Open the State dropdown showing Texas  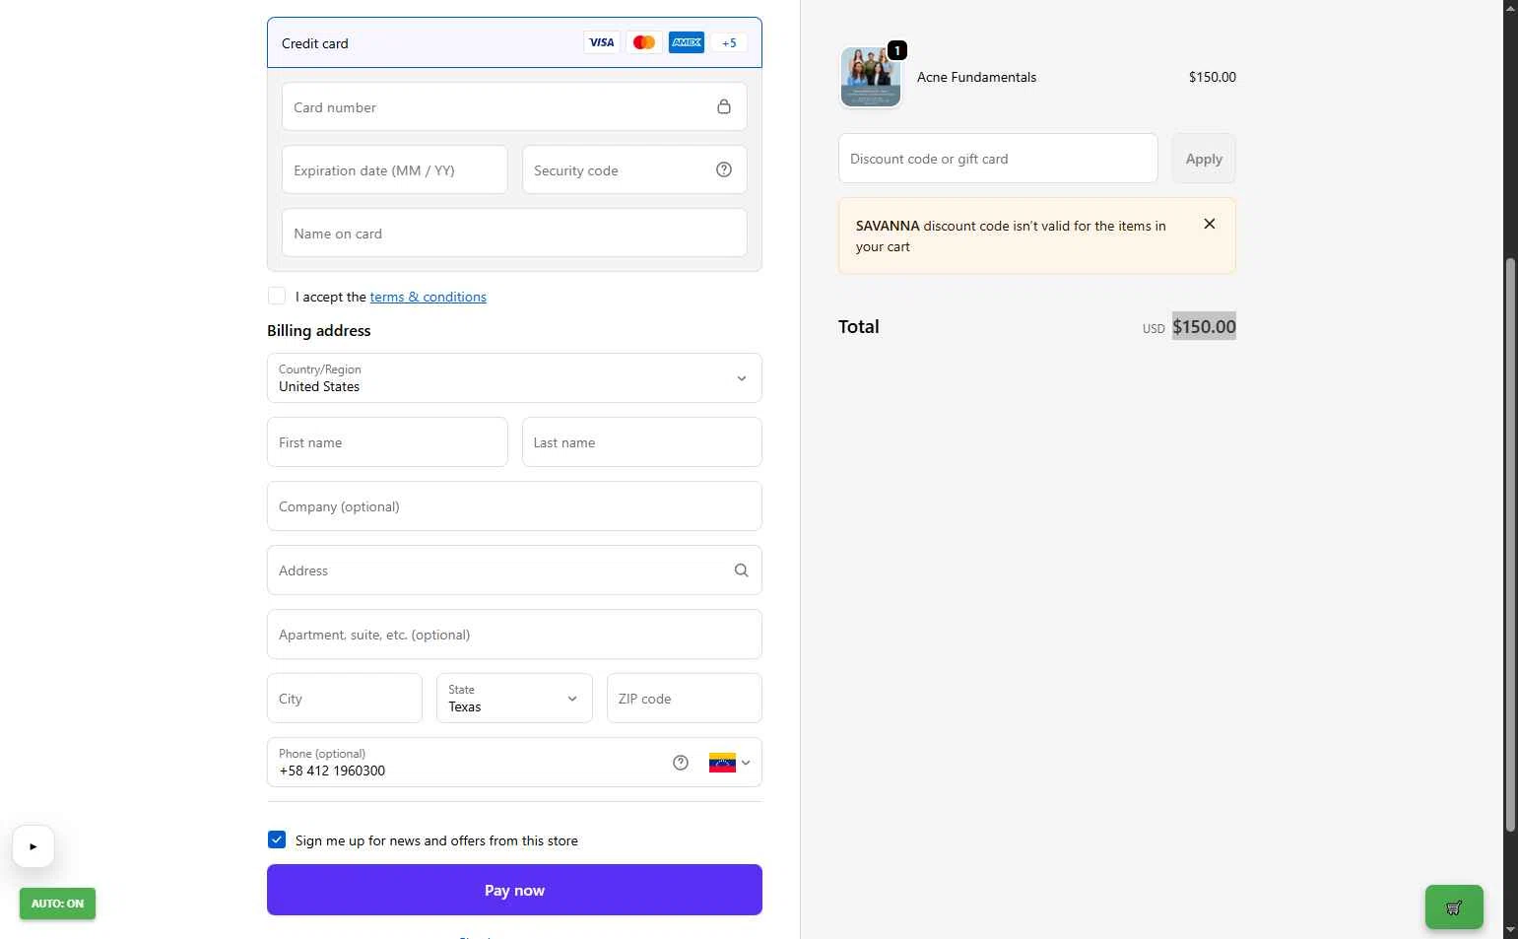click(514, 699)
